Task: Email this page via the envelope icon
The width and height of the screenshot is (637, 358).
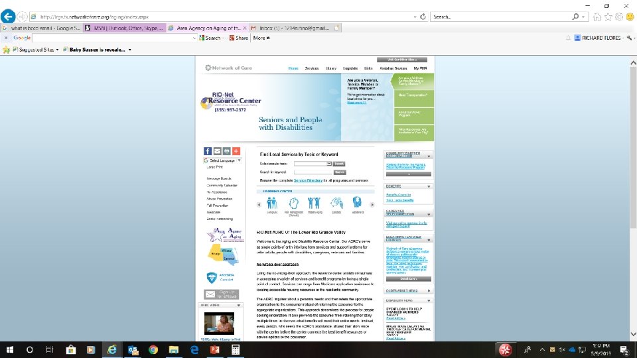Action: pyautogui.click(x=218, y=151)
